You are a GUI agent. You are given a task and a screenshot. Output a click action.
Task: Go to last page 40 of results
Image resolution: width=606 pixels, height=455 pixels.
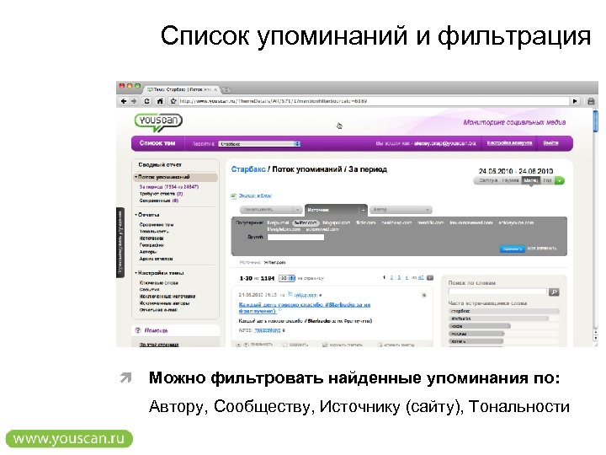(x=421, y=278)
